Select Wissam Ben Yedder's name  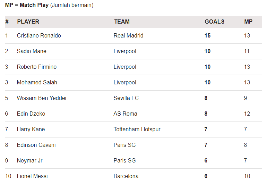click(42, 98)
